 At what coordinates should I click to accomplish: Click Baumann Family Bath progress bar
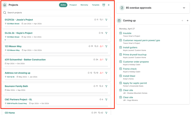(x=56, y=93)
